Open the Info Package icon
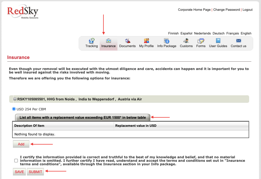Image resolution: width=261 pixels, height=179 pixels. tap(167, 41)
